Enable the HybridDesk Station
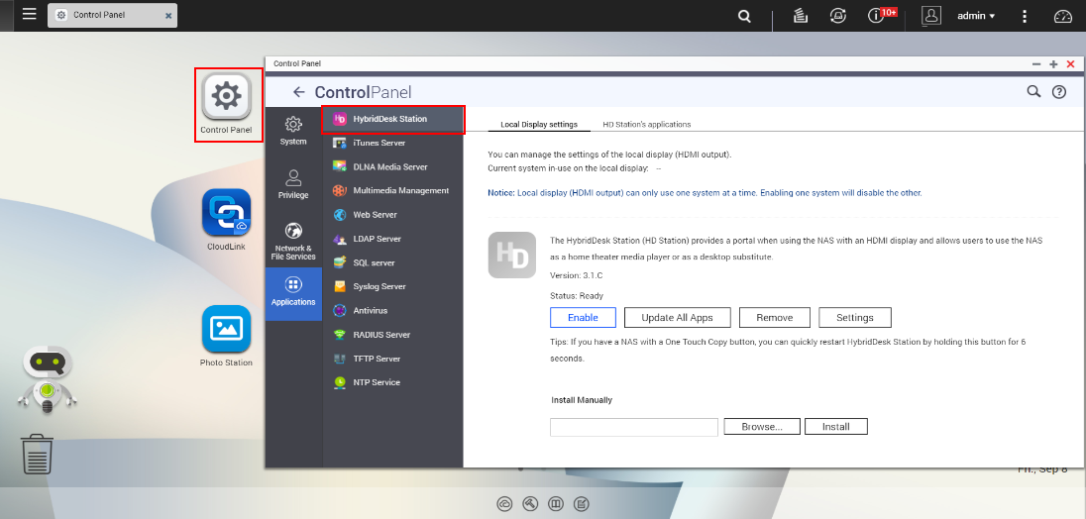The width and height of the screenshot is (1086, 519). [583, 318]
